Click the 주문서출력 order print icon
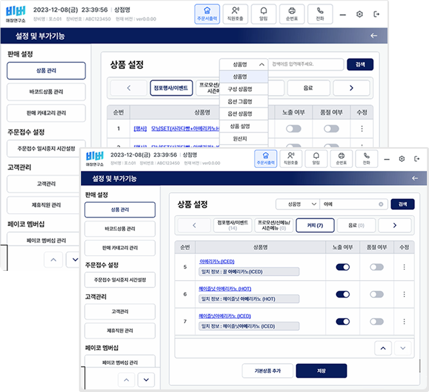 [266, 160]
